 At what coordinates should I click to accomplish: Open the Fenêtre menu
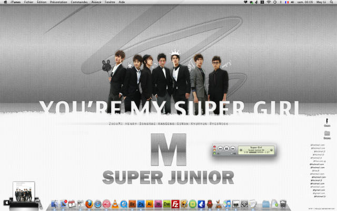click(110, 2)
